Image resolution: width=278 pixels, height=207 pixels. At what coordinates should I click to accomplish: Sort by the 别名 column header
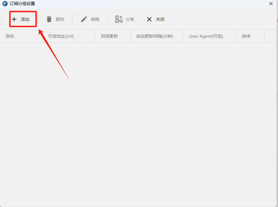pyautogui.click(x=10, y=36)
